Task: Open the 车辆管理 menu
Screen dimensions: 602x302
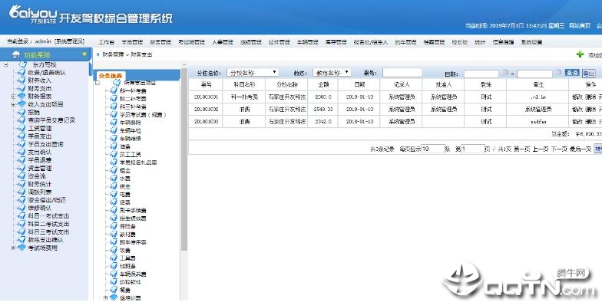Action: pyautogui.click(x=307, y=42)
